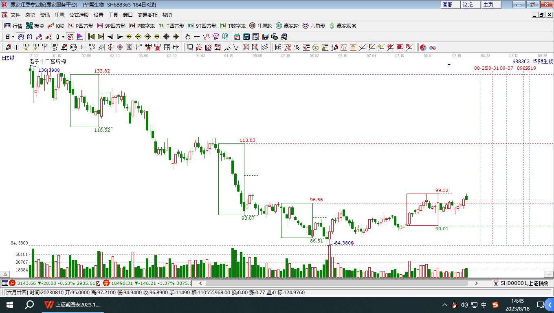The image size is (554, 313).
Task: Switch to K线 candlestick chart
Action: click(x=56, y=26)
